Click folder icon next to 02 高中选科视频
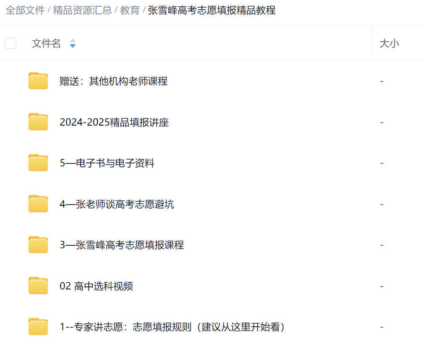The height and width of the screenshot is (360, 424). coord(38,285)
